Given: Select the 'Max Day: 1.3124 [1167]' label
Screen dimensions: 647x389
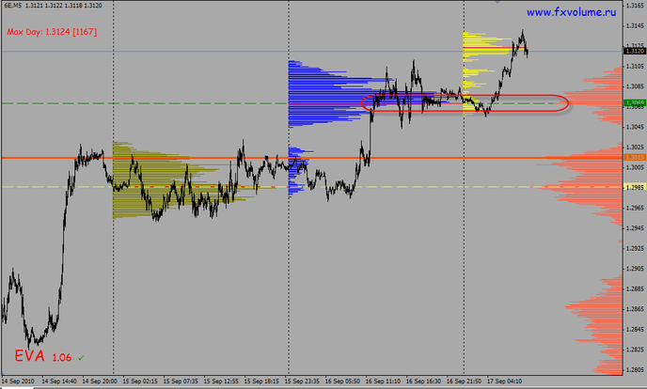Looking at the screenshot, I should 52,32.
